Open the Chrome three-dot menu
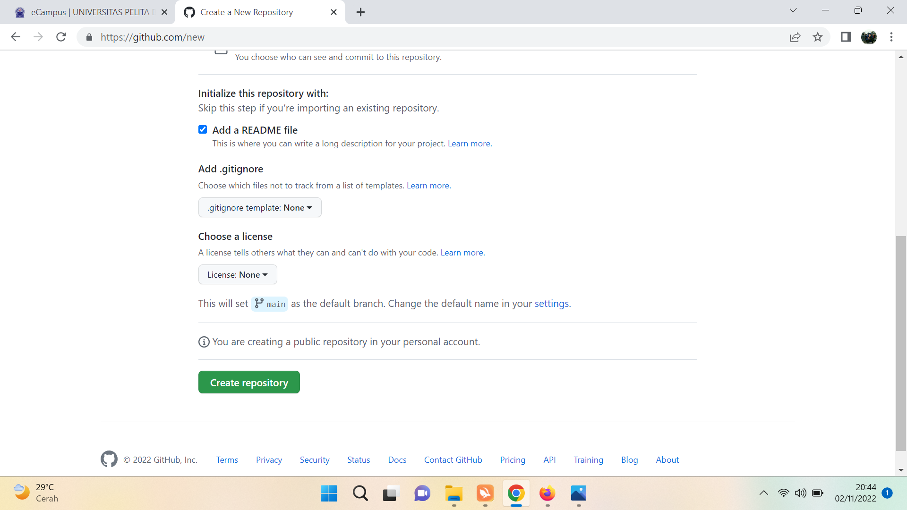This screenshot has width=907, height=510. (891, 37)
